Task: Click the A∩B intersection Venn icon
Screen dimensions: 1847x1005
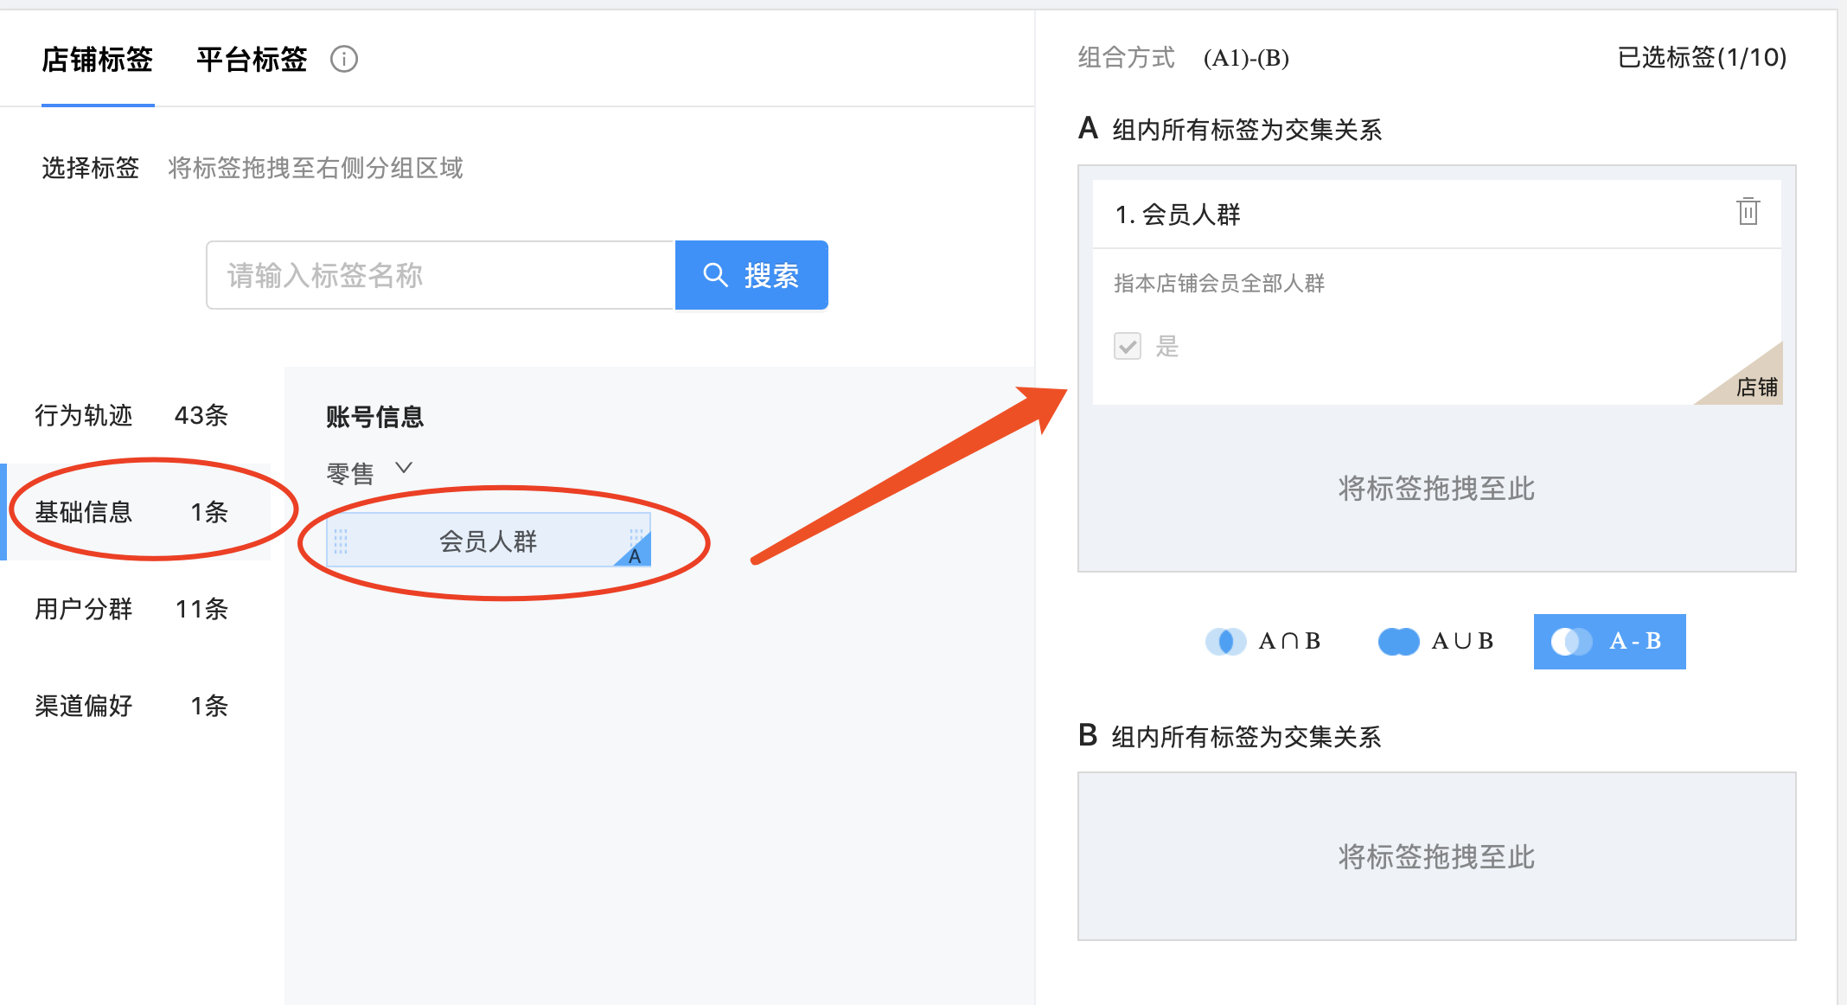Action: click(x=1225, y=641)
